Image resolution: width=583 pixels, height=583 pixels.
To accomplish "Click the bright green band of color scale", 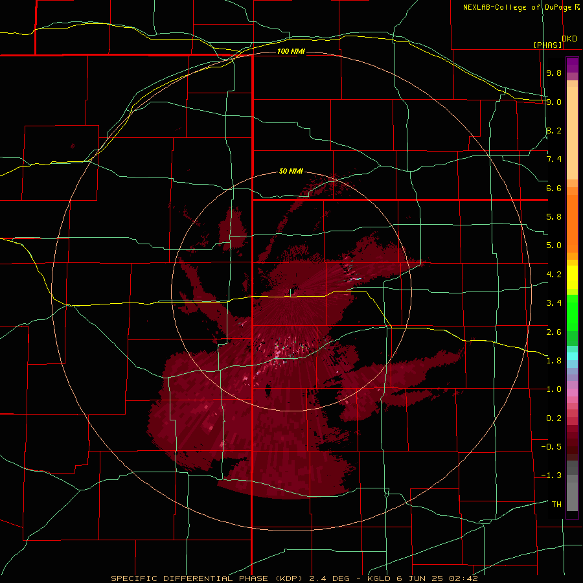I will (572, 313).
